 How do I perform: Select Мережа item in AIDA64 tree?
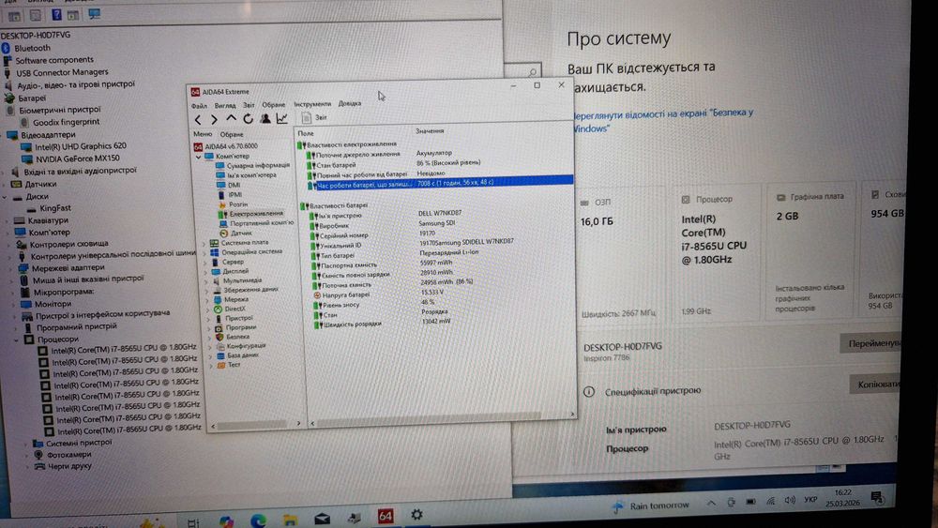pyautogui.click(x=231, y=299)
